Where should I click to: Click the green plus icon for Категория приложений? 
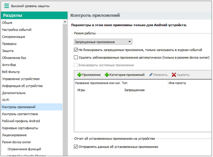pos(107,75)
